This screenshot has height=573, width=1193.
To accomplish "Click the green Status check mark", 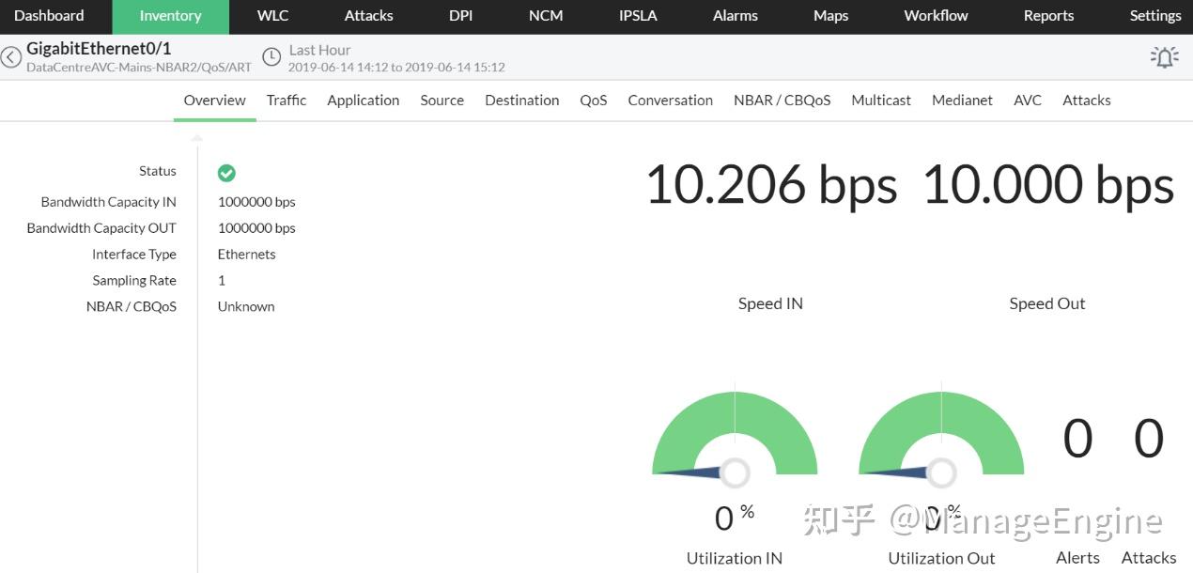I will (x=226, y=172).
